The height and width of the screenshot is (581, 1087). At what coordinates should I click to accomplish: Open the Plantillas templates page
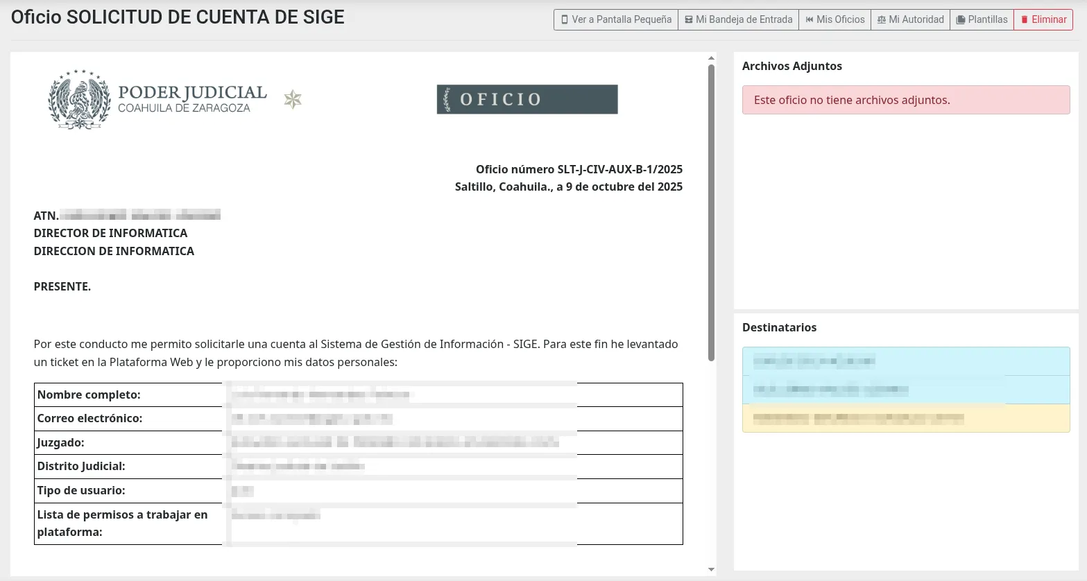[x=982, y=19]
